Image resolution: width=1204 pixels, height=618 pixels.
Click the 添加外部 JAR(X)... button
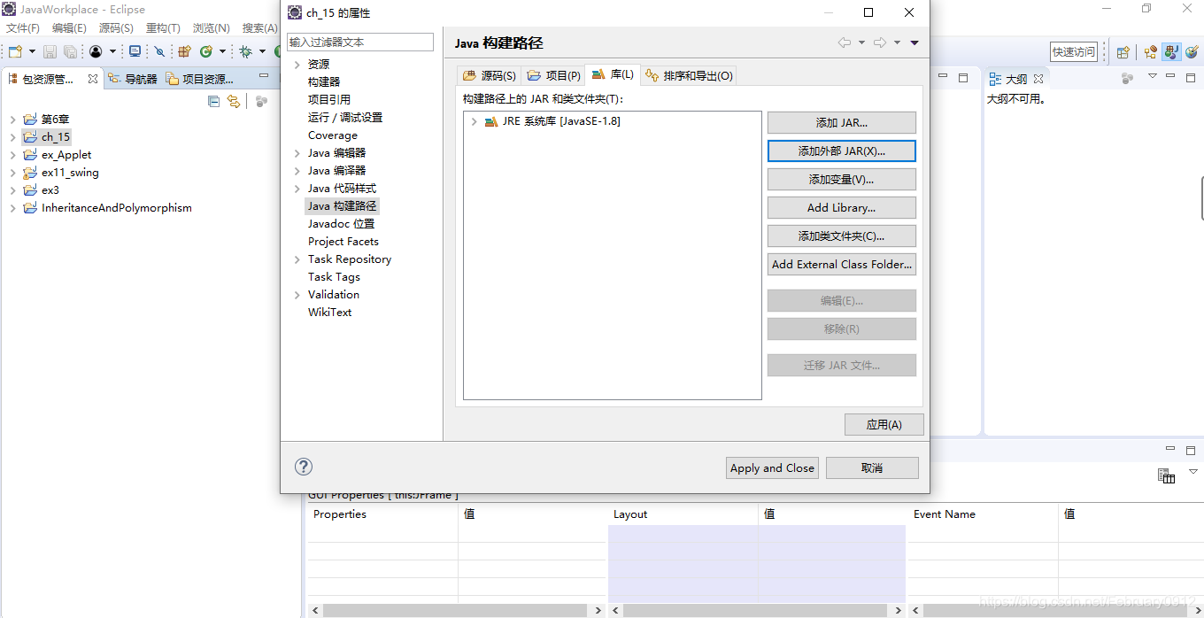click(842, 151)
